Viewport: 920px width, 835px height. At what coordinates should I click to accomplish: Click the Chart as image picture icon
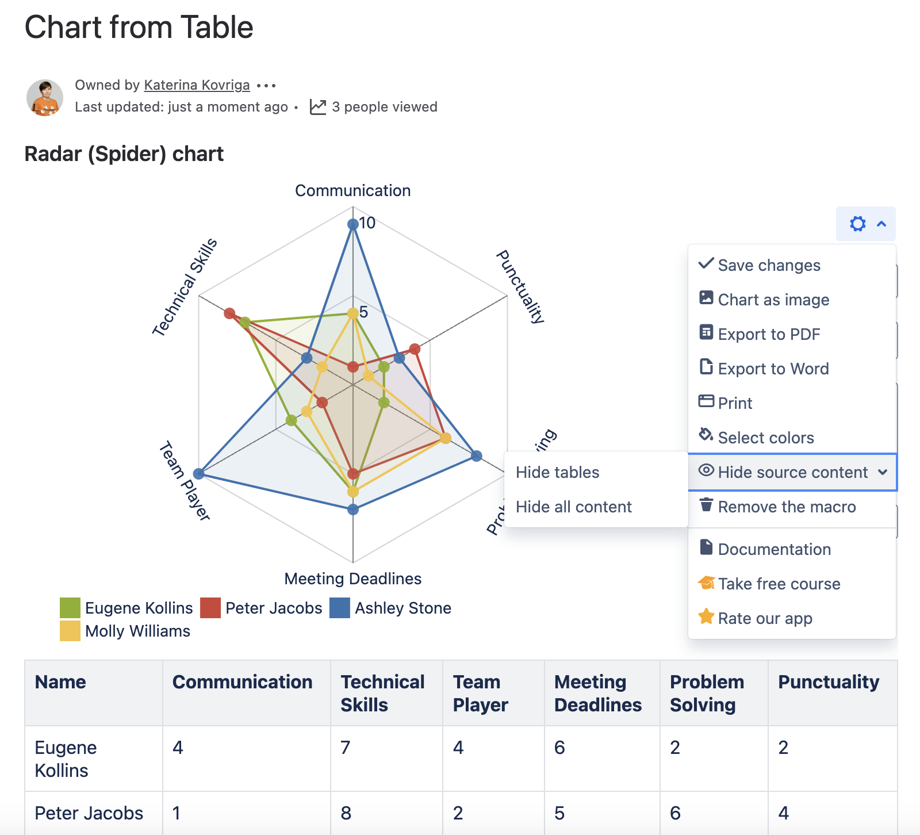point(706,298)
